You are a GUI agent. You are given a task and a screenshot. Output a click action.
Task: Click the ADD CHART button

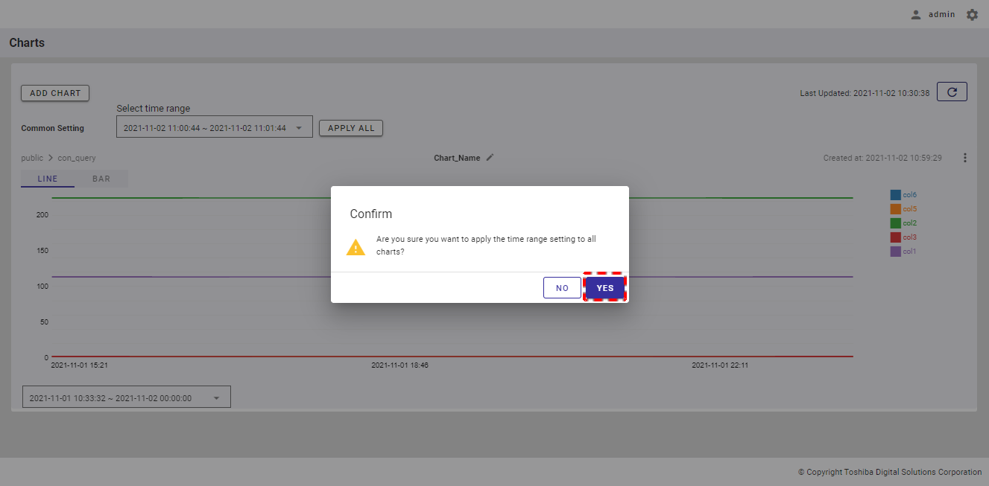click(x=55, y=93)
